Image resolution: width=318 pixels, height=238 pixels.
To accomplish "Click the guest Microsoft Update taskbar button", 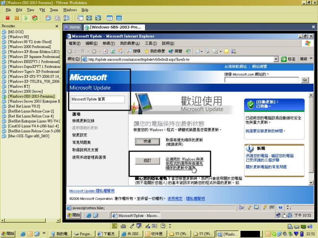I will 136,215.
